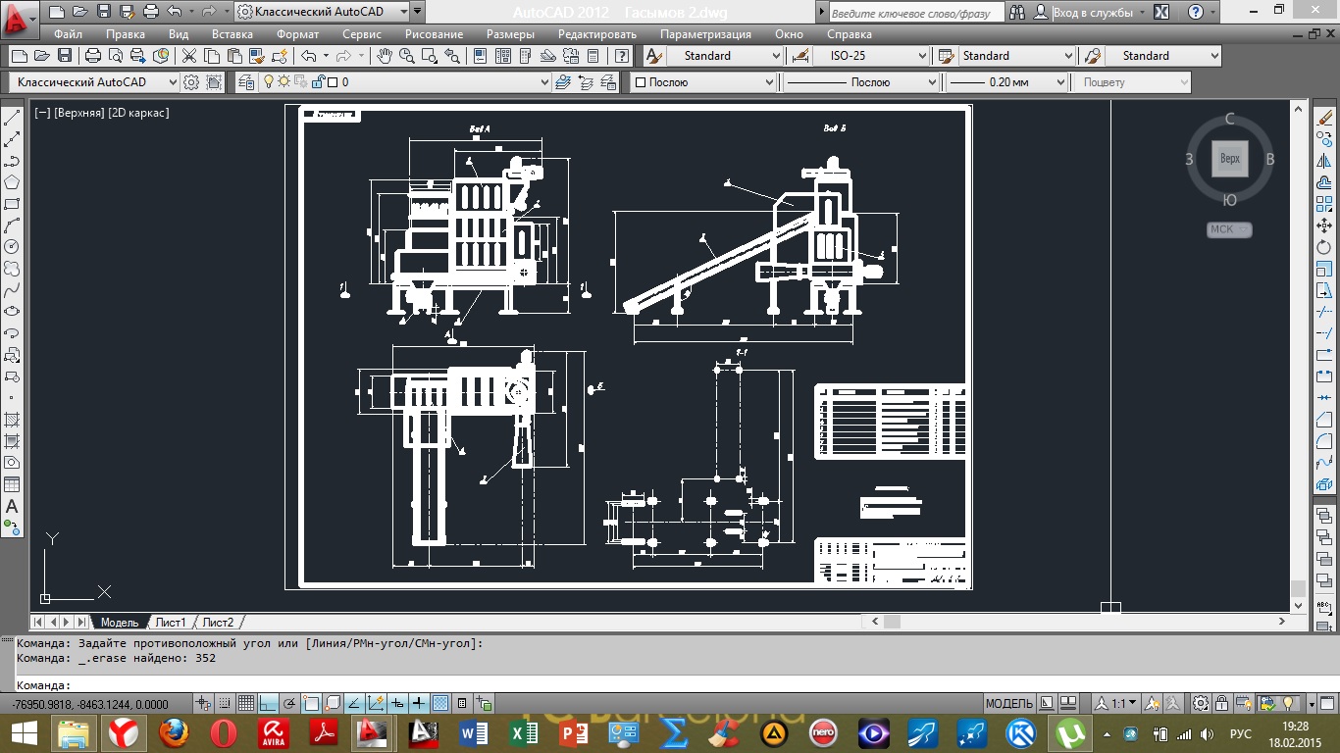Open the text style Standard dropdown
The width and height of the screenshot is (1340, 753).
coord(774,56)
